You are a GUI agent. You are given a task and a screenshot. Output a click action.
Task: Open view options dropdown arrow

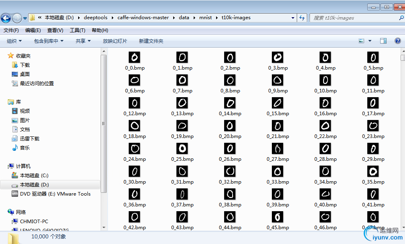[x=370, y=41]
